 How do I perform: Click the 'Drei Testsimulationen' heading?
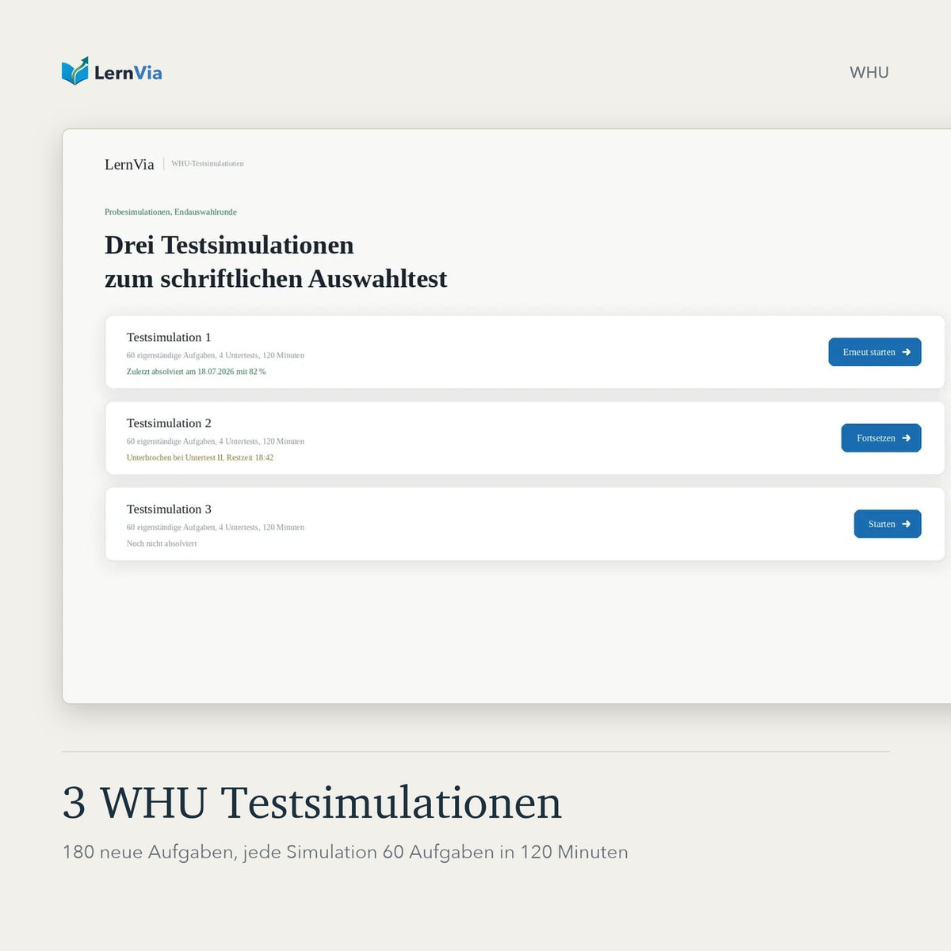229,245
